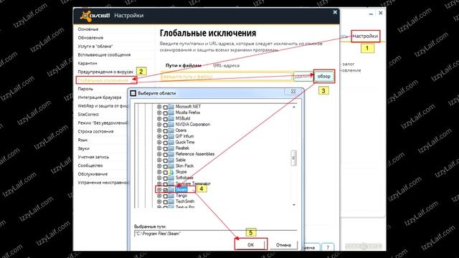Viewport: 459px width, 258px height.
Task: Select the Язык item in the sidebar
Action: point(82,140)
